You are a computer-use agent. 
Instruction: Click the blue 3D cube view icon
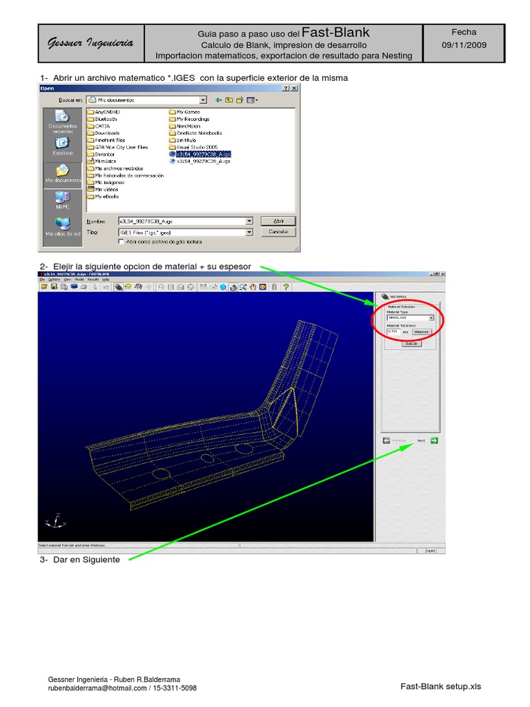223,287
